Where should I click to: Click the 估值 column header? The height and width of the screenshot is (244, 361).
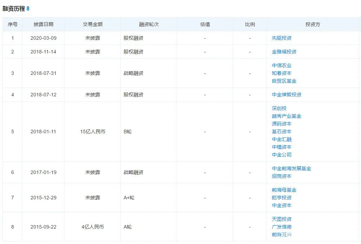click(x=205, y=24)
